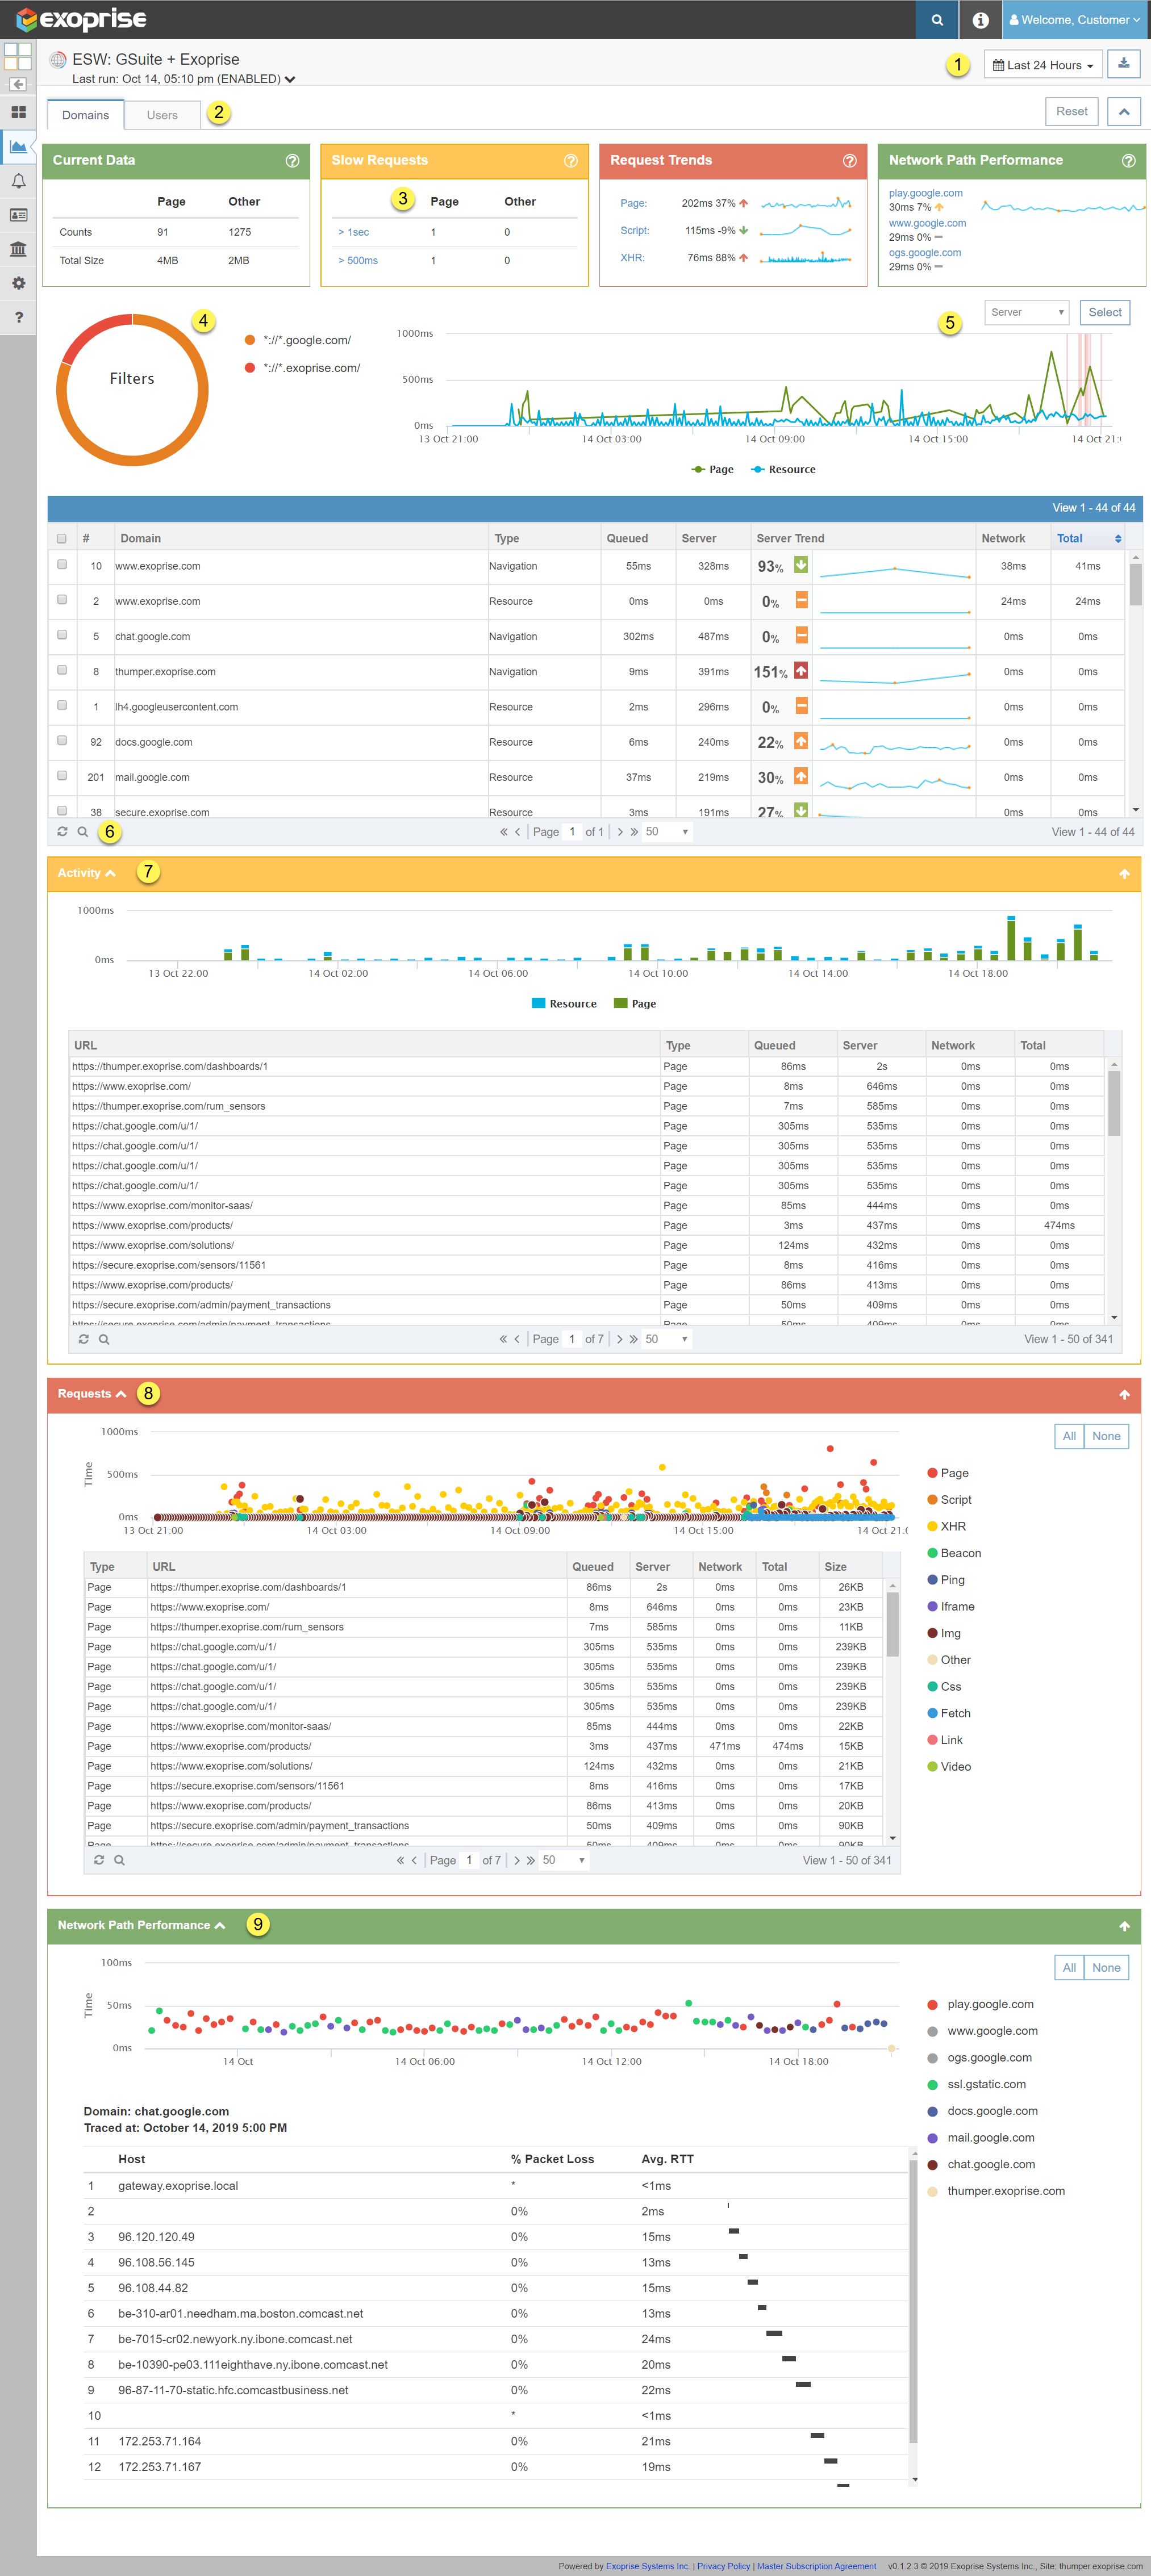1151x2576 pixels.
Task: Open the Server metric dropdown
Action: (x=1026, y=312)
